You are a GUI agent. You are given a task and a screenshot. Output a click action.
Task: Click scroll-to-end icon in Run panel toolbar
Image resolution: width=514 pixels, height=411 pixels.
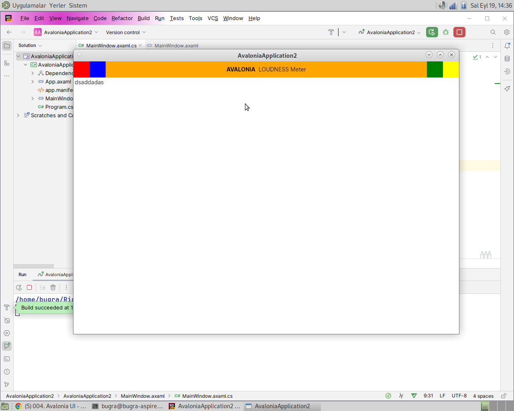[43, 287]
